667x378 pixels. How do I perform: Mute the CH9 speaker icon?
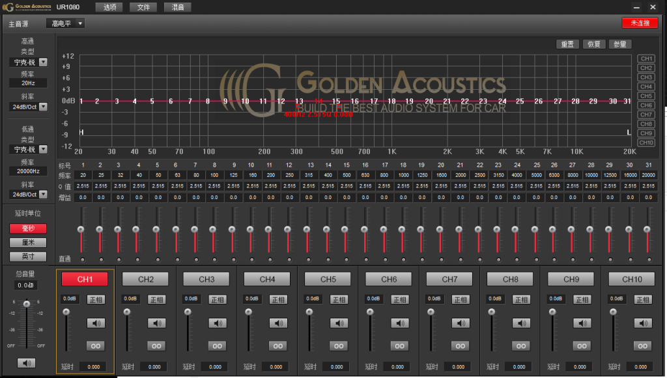(x=582, y=323)
